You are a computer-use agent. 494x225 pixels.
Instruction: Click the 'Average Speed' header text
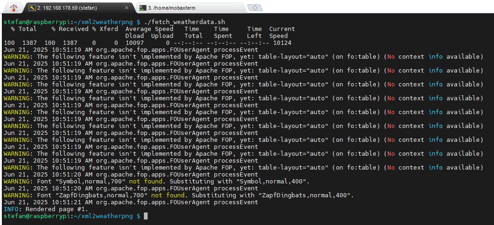pyautogui.click(x=149, y=29)
